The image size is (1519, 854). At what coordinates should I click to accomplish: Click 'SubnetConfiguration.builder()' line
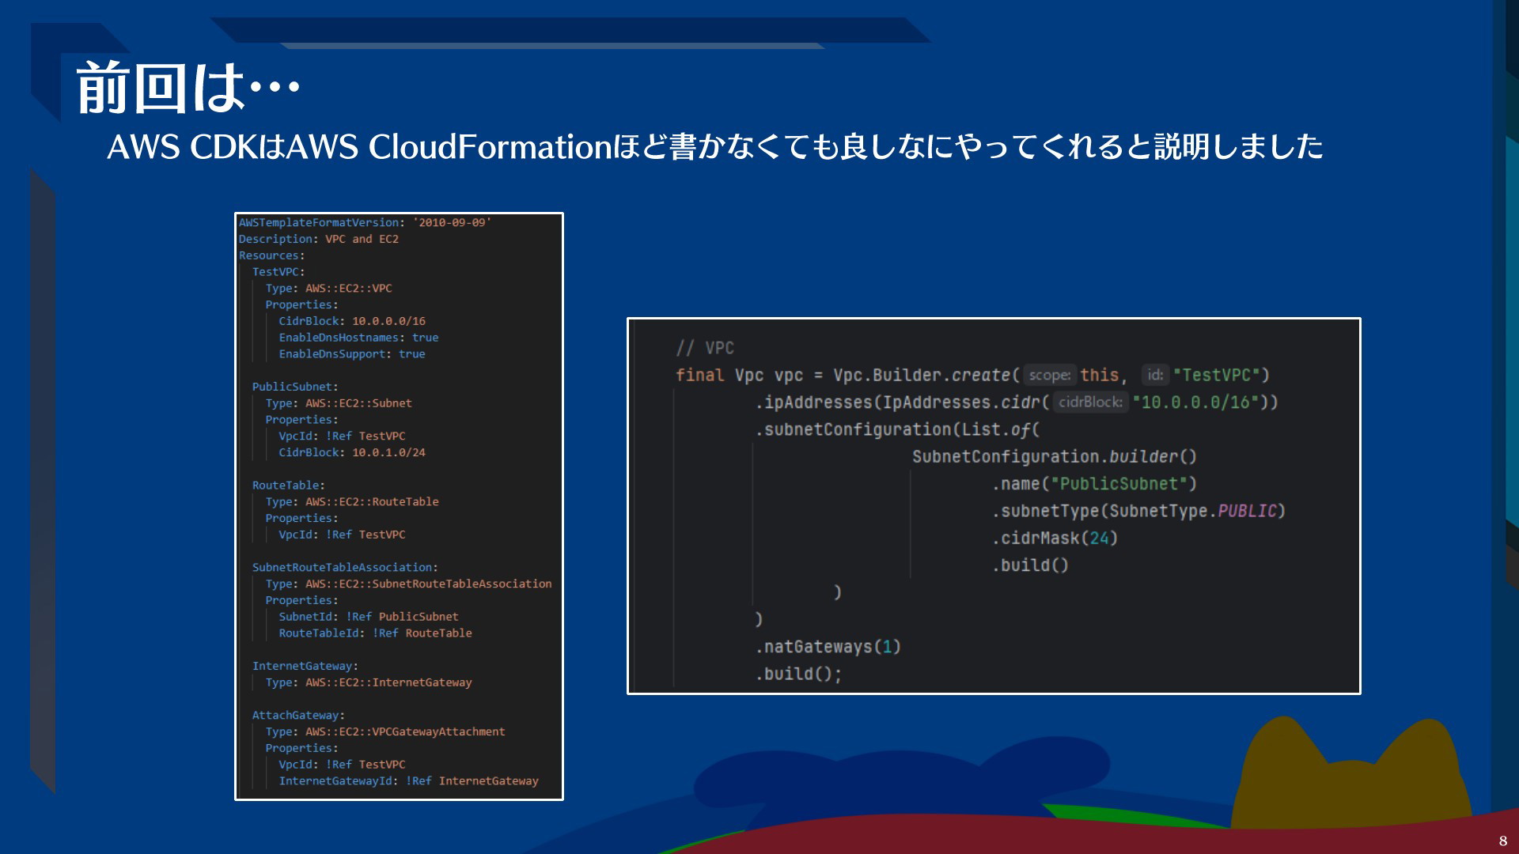1055,457
